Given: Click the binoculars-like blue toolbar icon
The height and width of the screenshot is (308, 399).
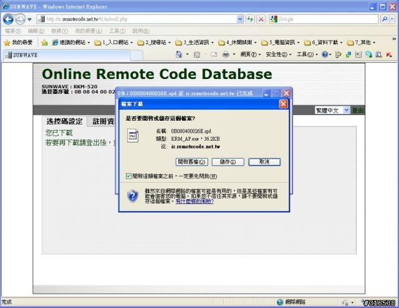Looking at the screenshot, I should click(378, 54).
